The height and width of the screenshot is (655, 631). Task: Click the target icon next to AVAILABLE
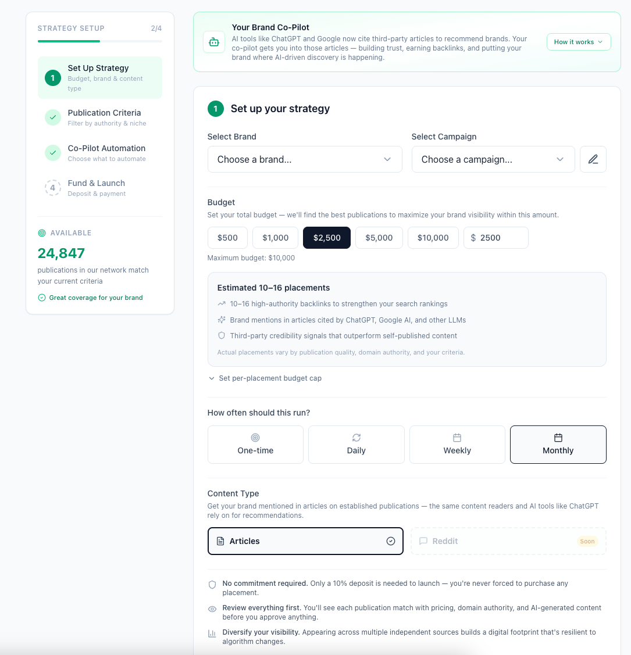tap(41, 232)
